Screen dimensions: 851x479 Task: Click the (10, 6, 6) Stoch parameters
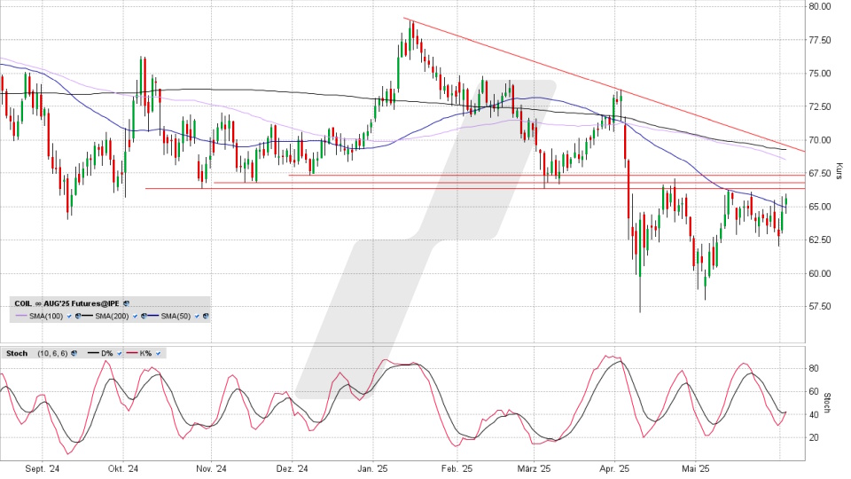[52, 354]
